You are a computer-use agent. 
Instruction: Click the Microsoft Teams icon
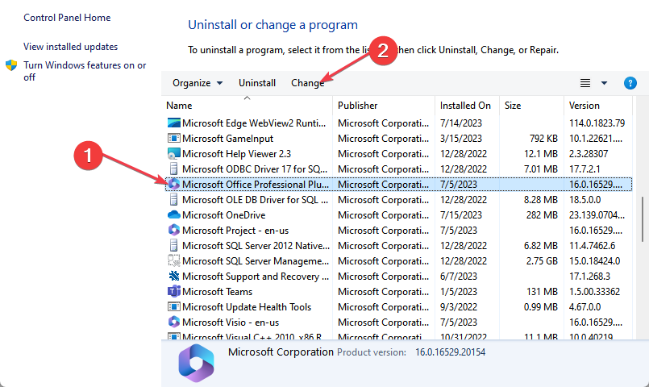[174, 291]
